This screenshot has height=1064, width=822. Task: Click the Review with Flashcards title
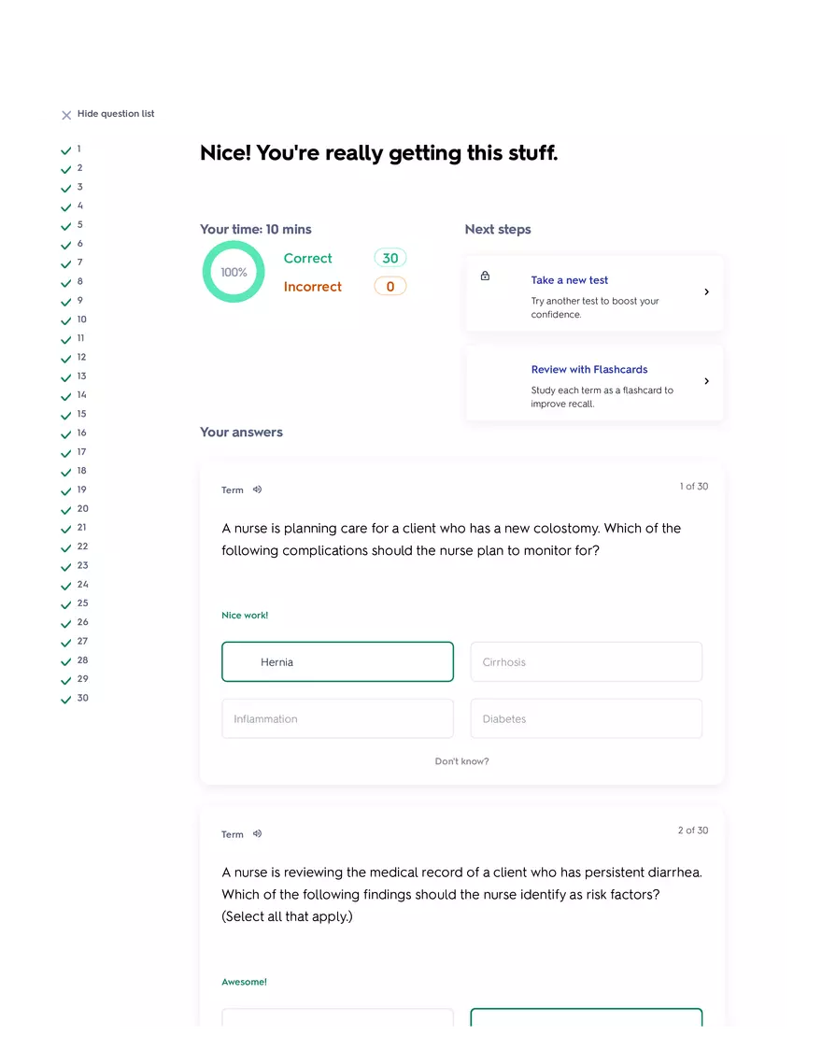[589, 370]
